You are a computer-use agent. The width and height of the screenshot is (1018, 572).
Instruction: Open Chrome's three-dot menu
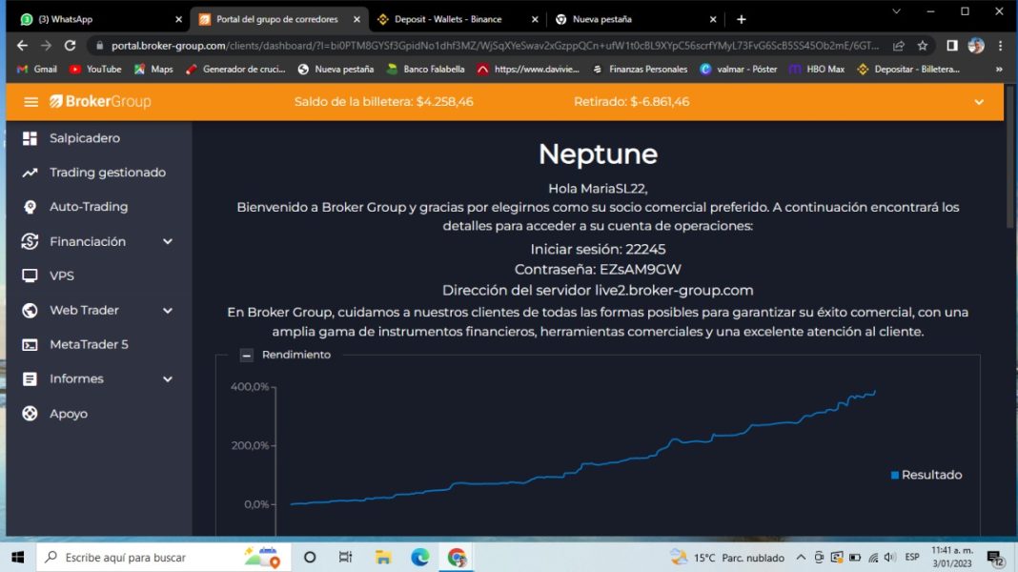pyautogui.click(x=1001, y=46)
